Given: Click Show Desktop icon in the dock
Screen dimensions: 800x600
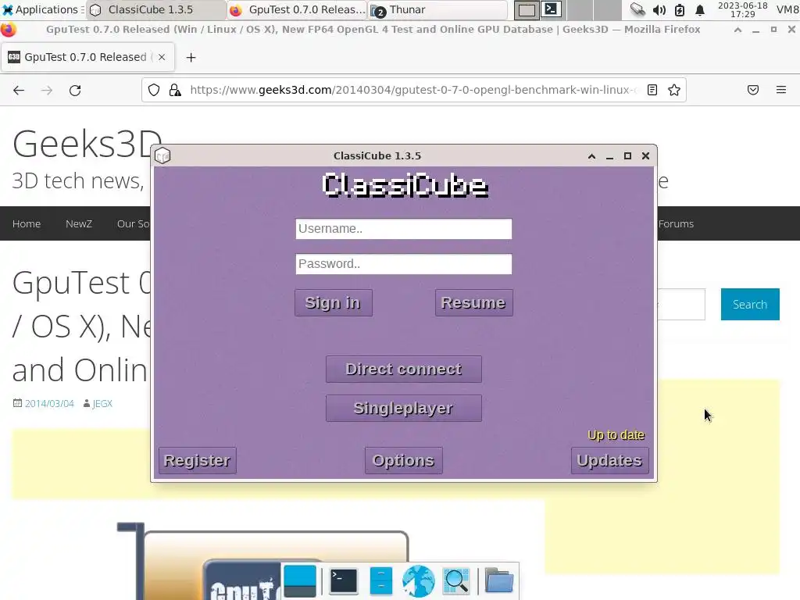Looking at the screenshot, I should 300,580.
